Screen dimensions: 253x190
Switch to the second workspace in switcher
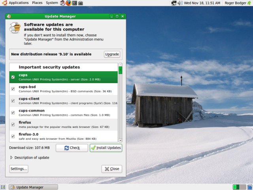tap(243, 187)
